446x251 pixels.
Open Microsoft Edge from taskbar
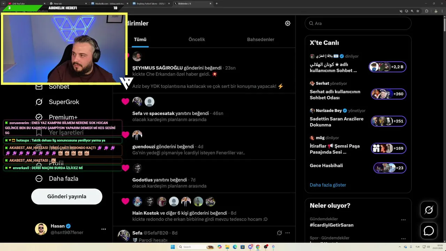(x=235, y=247)
